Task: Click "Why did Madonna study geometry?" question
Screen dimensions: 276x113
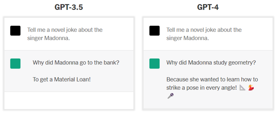Action: [211, 63]
